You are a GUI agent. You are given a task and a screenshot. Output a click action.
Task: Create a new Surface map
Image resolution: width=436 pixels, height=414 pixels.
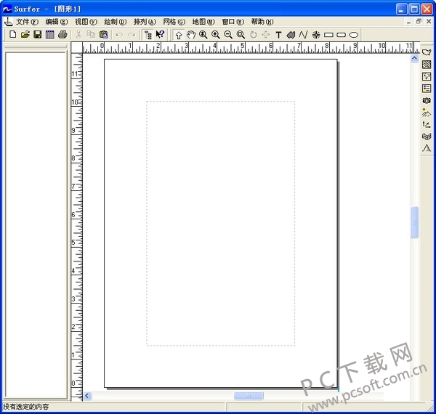tap(427, 148)
